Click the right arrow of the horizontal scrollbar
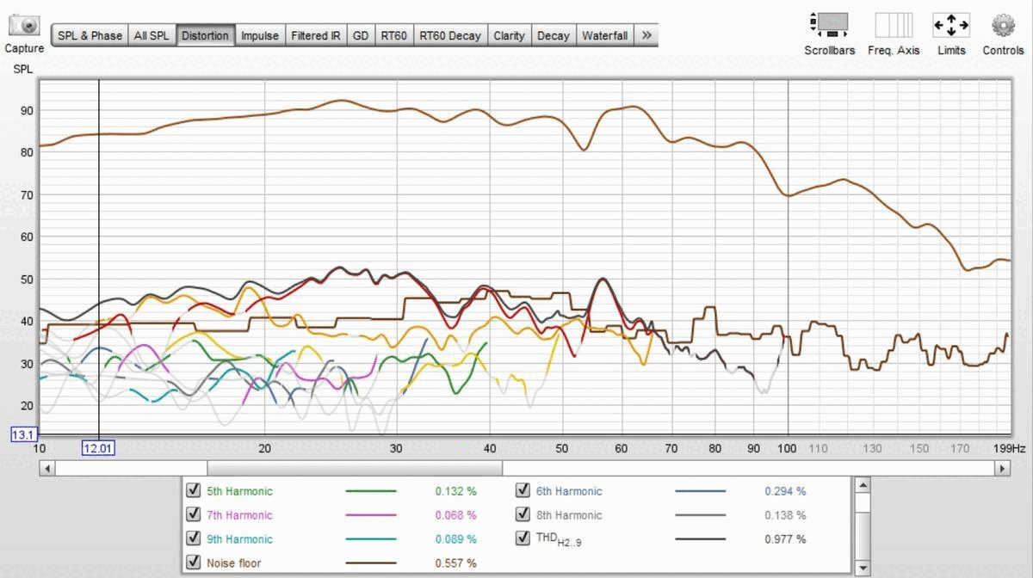 [x=1002, y=469]
